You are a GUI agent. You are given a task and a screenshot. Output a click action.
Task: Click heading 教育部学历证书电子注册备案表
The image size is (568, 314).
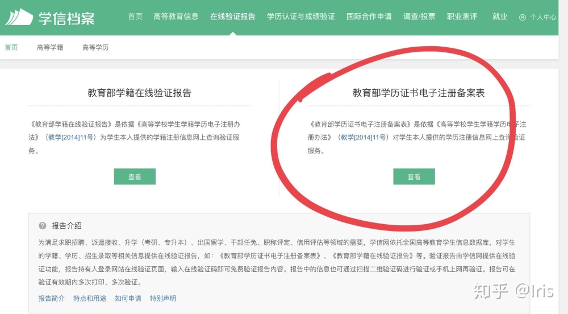pyautogui.click(x=419, y=93)
